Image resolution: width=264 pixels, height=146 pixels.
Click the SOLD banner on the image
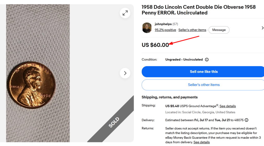coord(114,122)
